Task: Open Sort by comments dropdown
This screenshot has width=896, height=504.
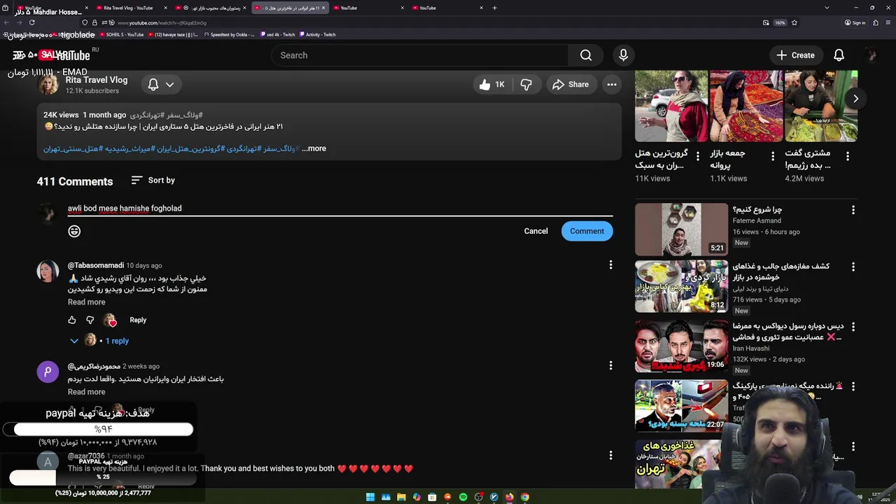Action: (x=153, y=181)
